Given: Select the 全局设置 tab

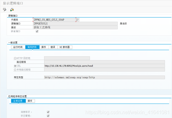Looking at the screenshot, I should pos(18,101).
